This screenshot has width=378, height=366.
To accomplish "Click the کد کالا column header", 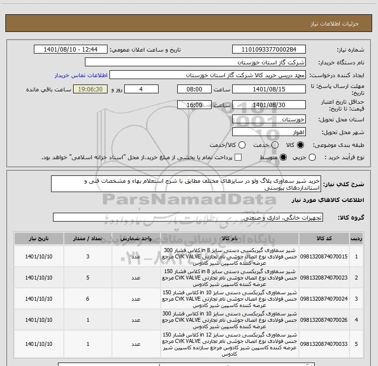I will pyautogui.click(x=324, y=238).
